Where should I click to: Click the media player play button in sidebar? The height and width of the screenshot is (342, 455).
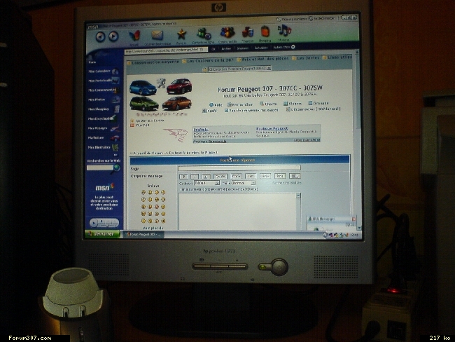[x=93, y=223]
